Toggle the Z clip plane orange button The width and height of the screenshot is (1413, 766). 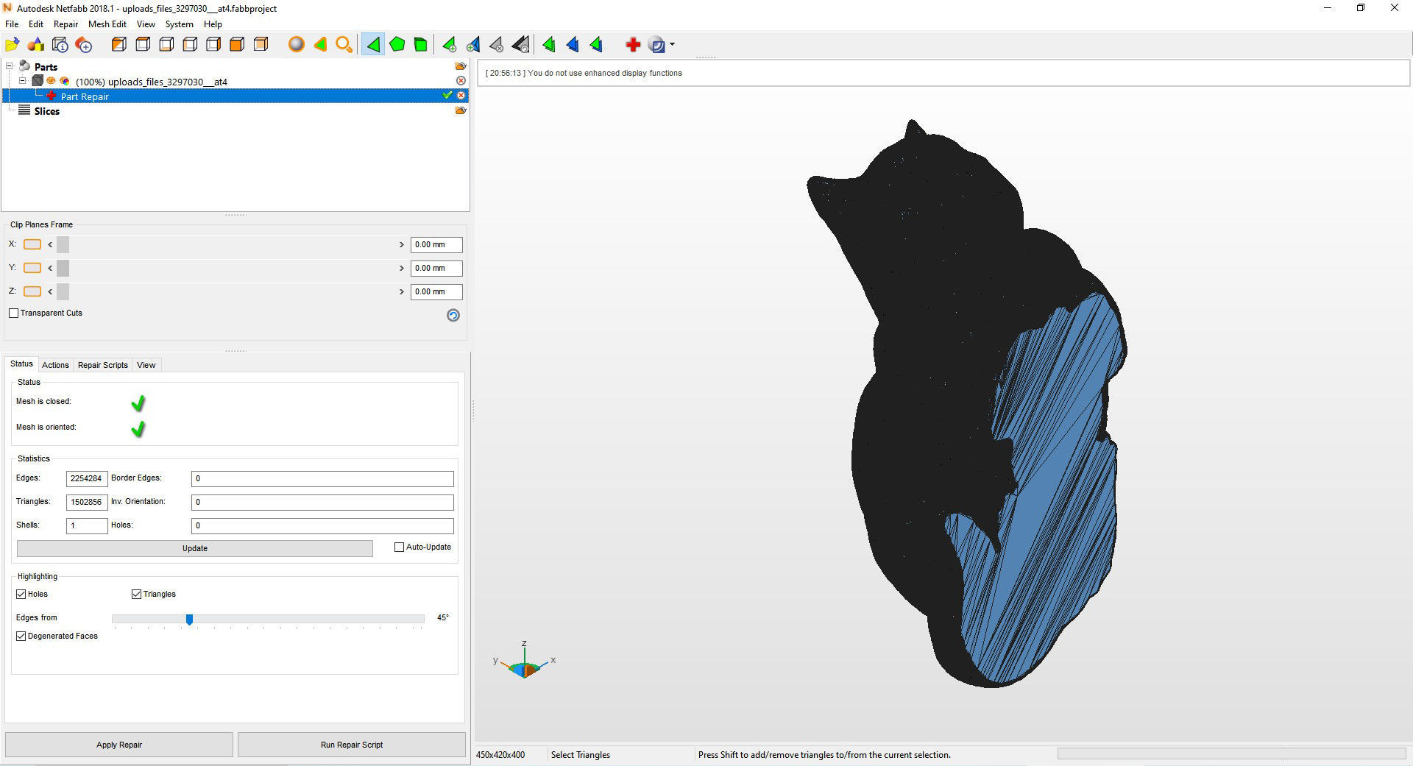pos(32,291)
